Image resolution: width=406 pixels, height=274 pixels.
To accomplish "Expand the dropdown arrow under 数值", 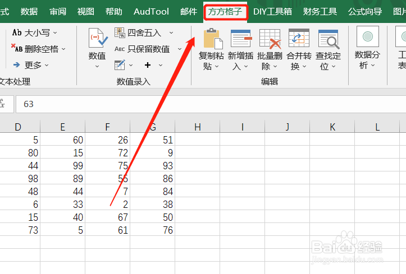I will (x=97, y=66).
